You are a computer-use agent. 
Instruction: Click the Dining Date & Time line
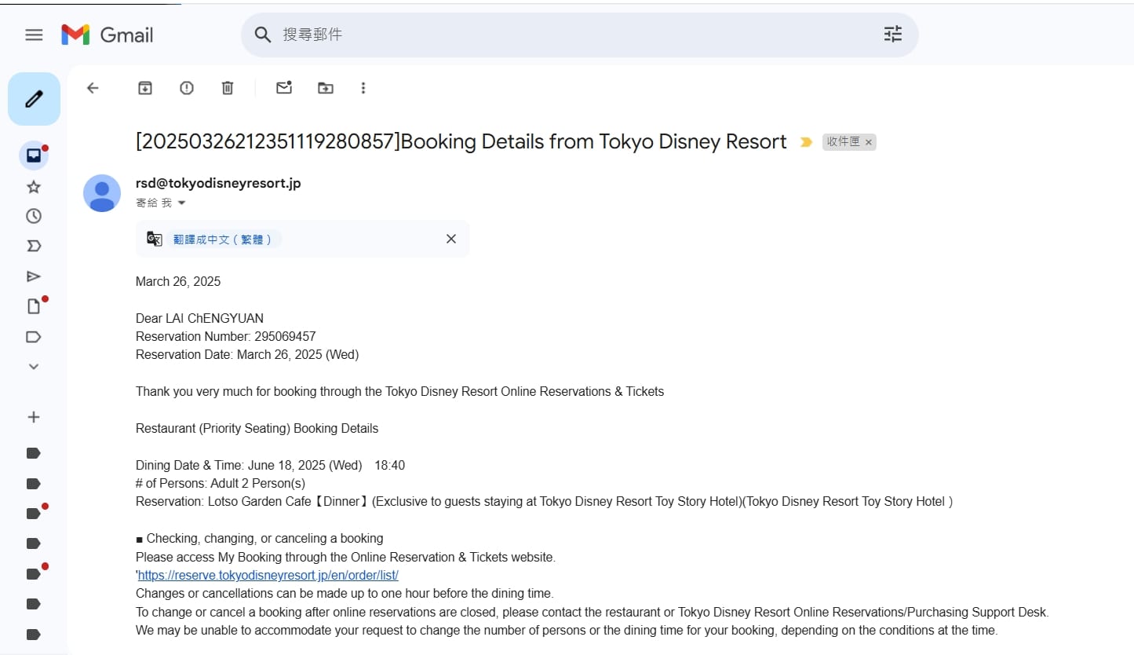[271, 465]
